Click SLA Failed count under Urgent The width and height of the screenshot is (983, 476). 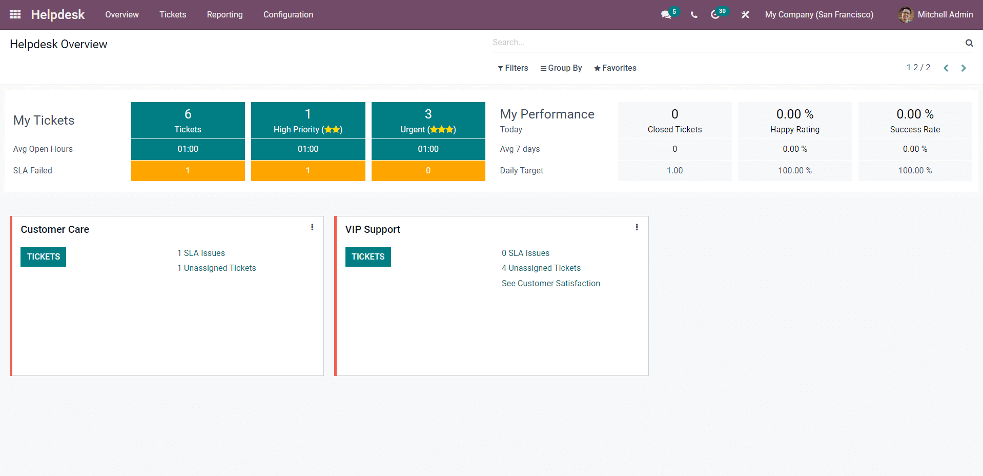428,171
